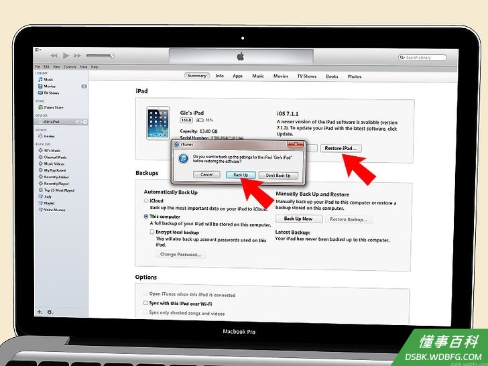Toggle Open iTunes when this iPad is connected
Image resolution: width=488 pixels, height=366 pixels.
[145, 294]
